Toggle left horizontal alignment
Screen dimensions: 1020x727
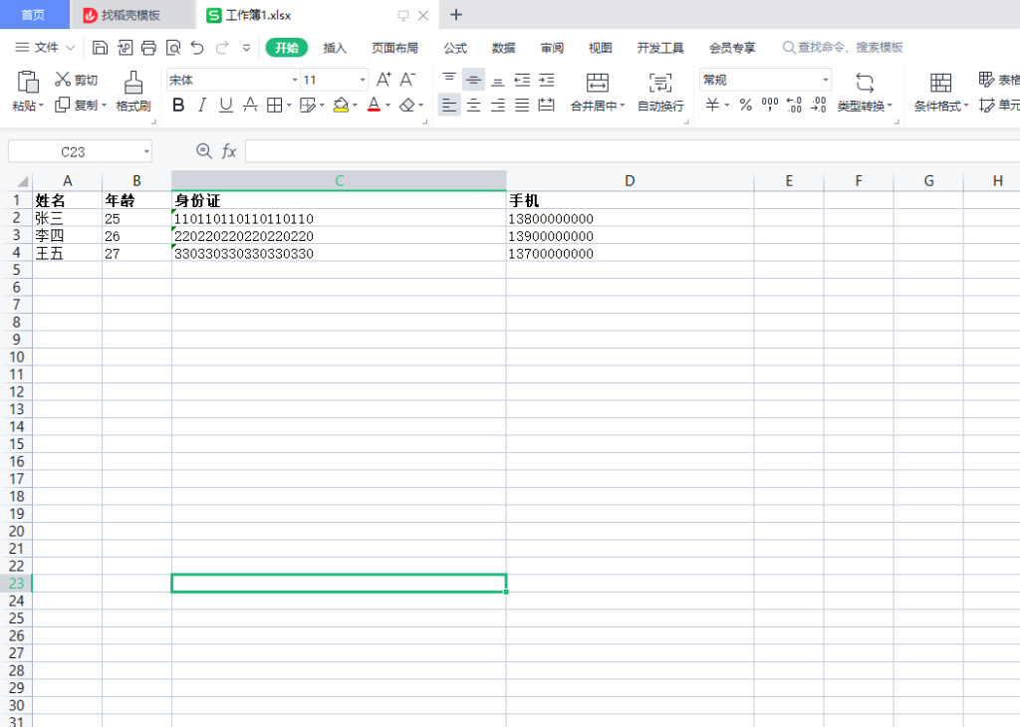(449, 105)
